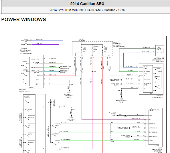Click the driver window motor symbol

click(151, 110)
